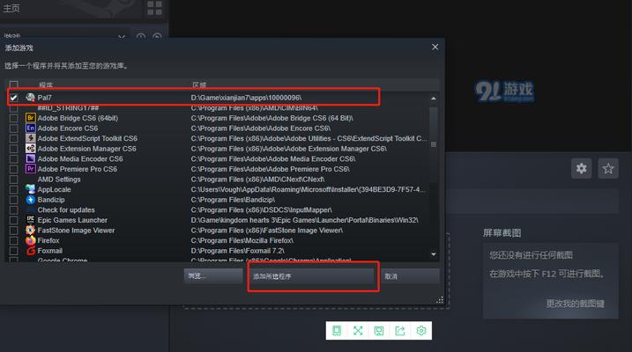Click the share icon in toolbar
632x352 pixels.
click(400, 331)
